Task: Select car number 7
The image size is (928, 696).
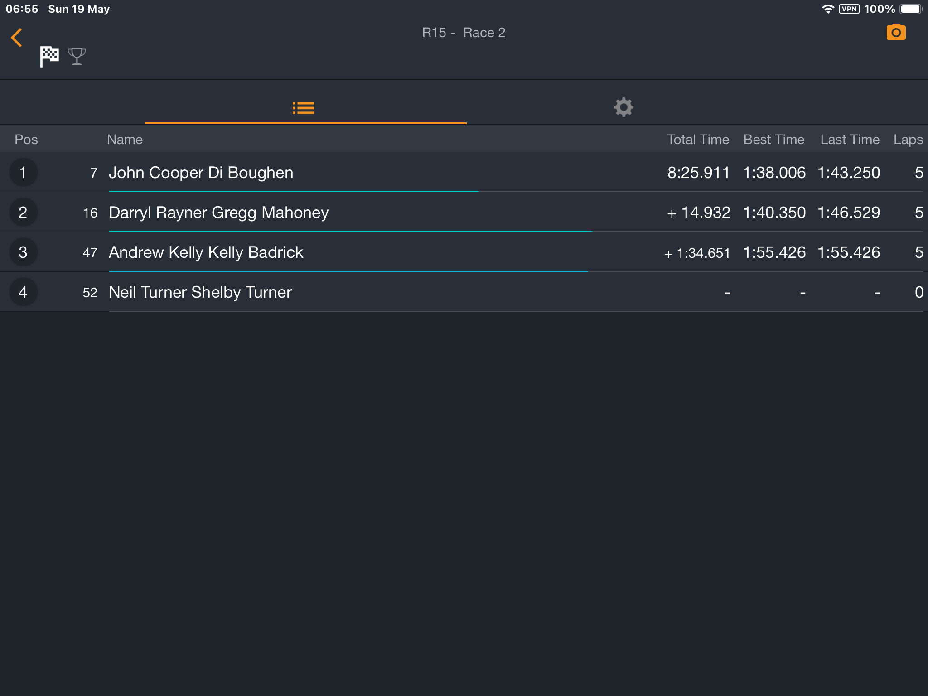Action: 94,173
